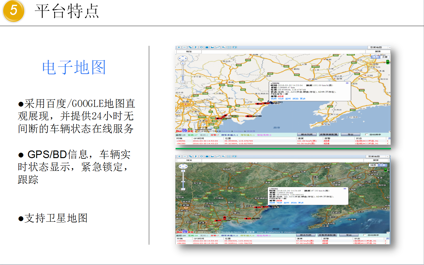Select the flag marker tool in upper map toolbar
Screen dimensions: 424x265
tap(196, 47)
